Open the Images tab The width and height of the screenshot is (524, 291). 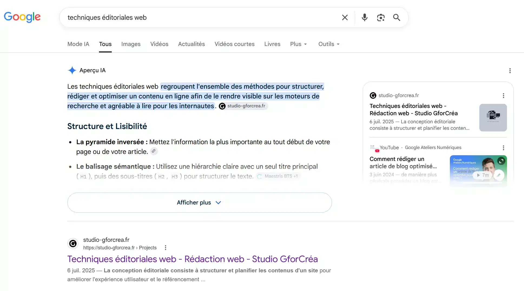coord(131,44)
